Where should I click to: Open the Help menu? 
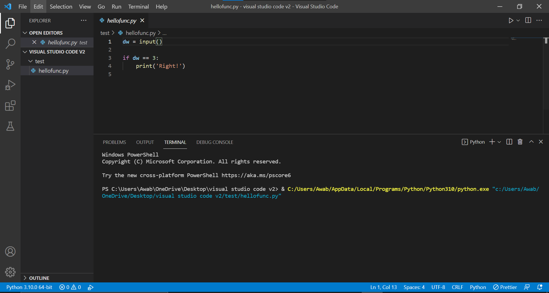tap(162, 7)
